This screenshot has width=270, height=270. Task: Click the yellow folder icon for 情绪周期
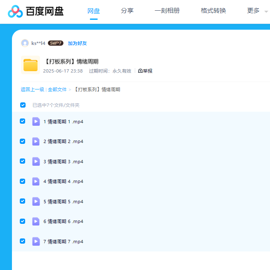[30, 65]
